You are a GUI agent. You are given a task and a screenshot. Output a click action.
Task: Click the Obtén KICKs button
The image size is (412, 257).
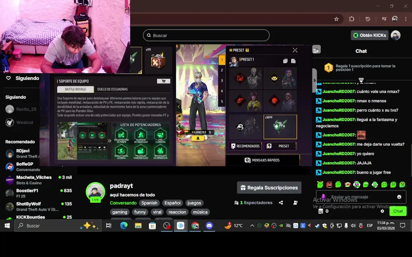[x=370, y=35]
